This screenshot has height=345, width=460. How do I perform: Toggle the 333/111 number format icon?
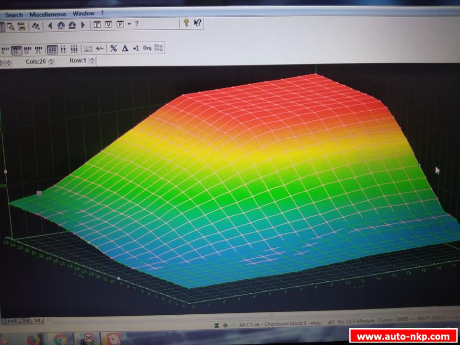74,49
